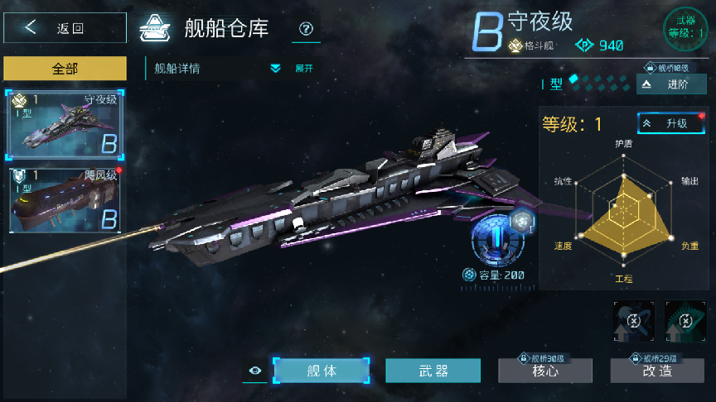Expand ship details with 展开
The width and height of the screenshot is (716, 402).
(x=304, y=69)
